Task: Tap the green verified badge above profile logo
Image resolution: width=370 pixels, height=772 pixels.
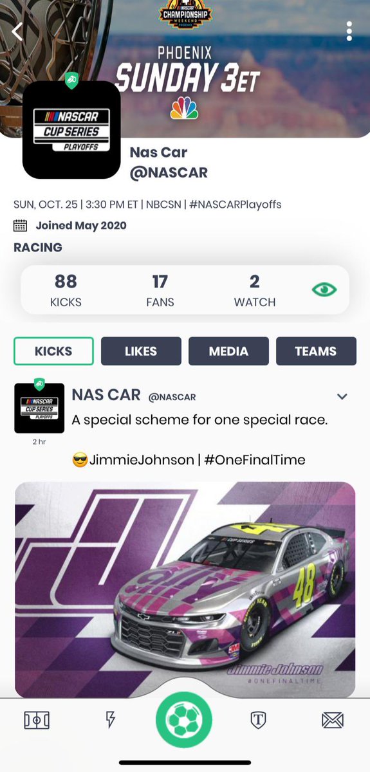Action: [71, 82]
